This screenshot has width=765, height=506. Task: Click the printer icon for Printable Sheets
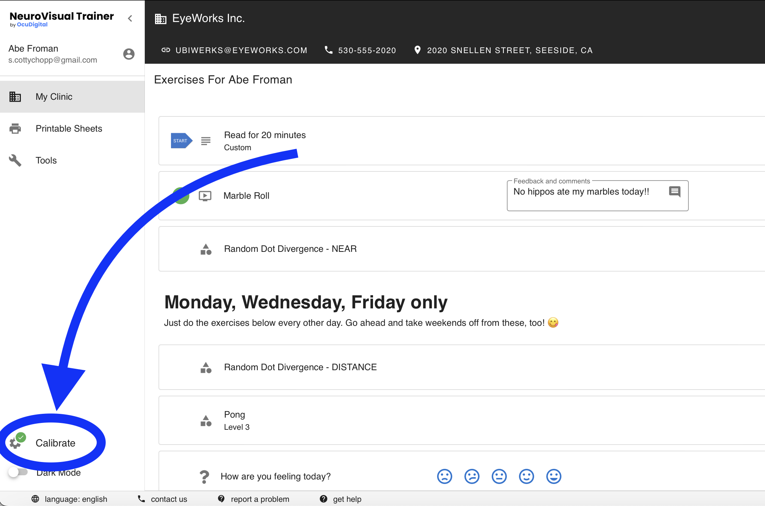[15, 129]
